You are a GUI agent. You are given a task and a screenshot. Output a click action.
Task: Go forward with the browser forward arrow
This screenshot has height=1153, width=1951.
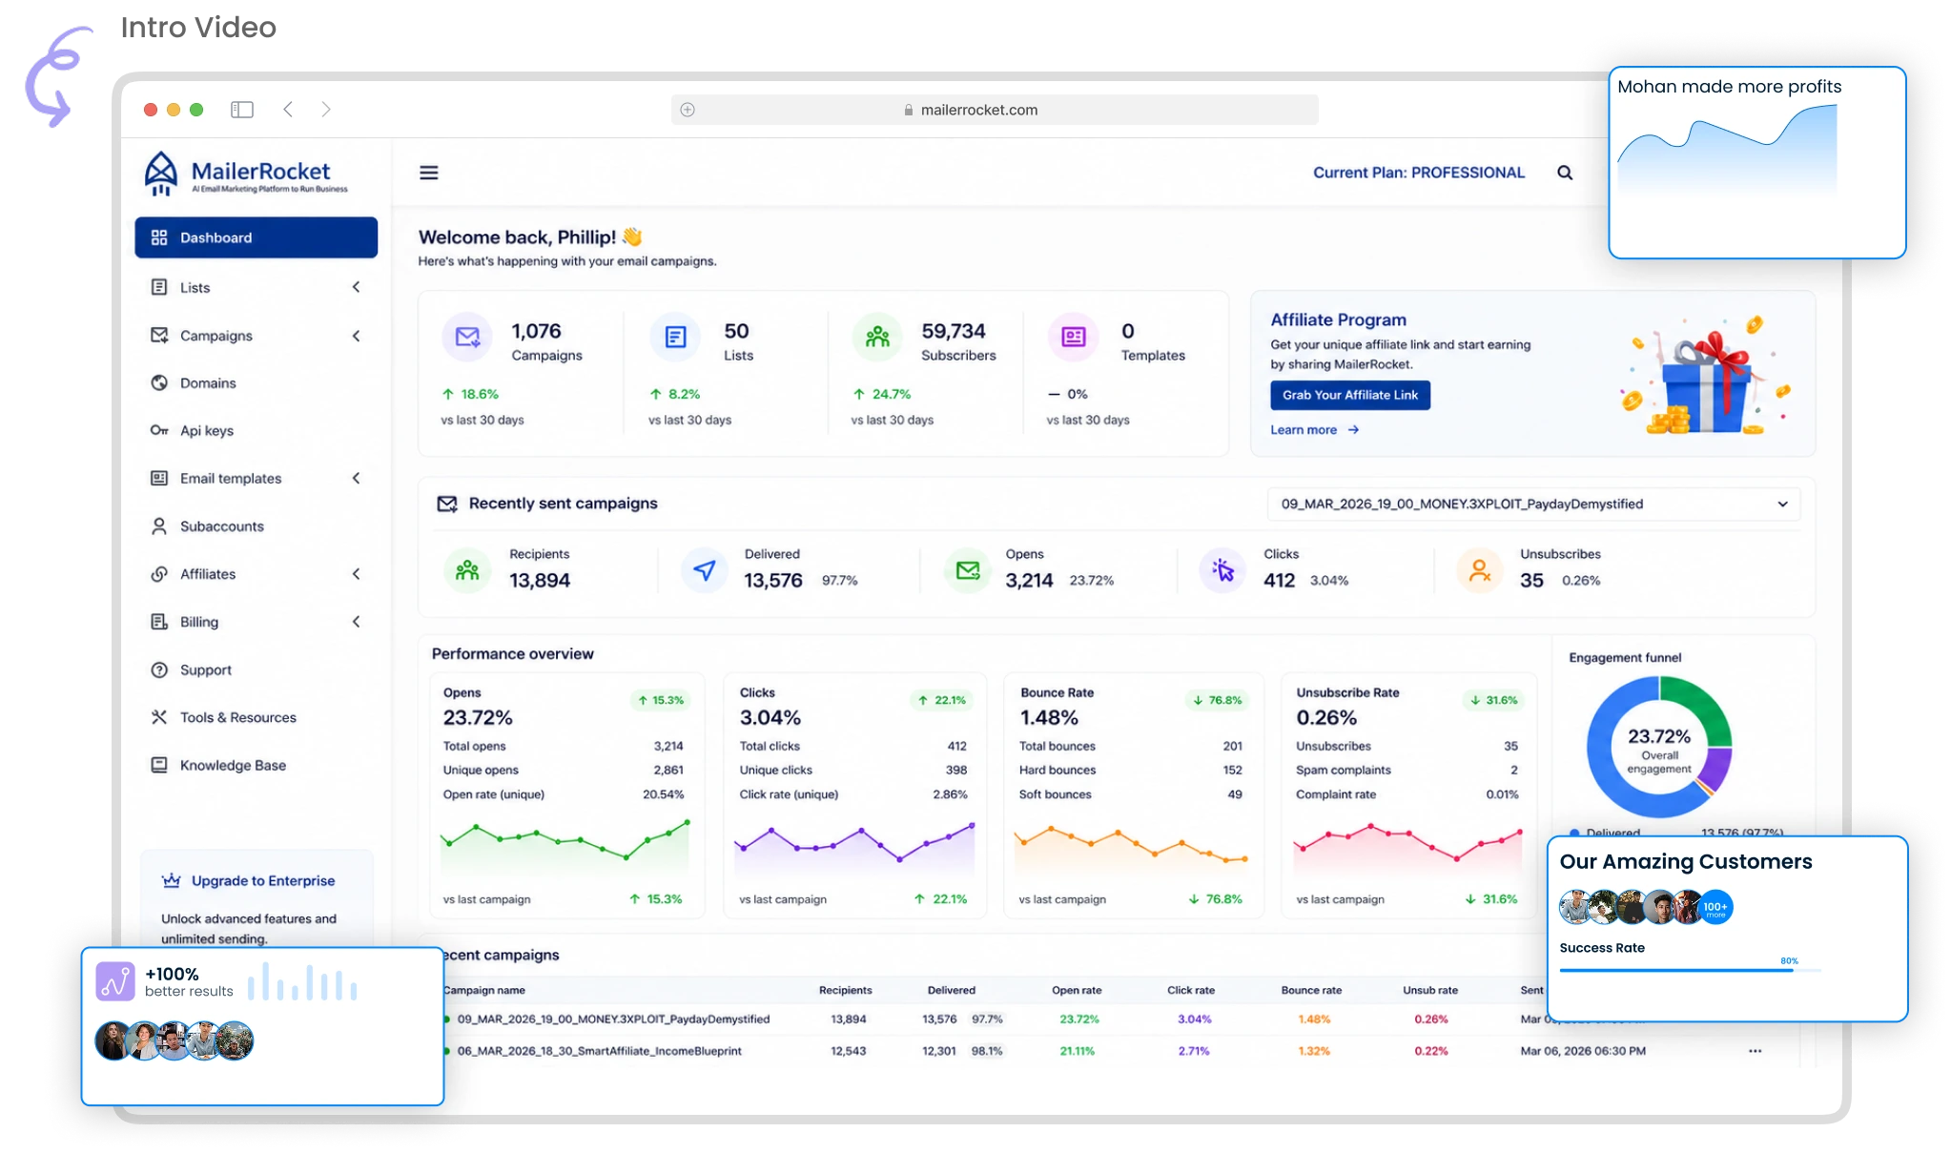coord(326,110)
